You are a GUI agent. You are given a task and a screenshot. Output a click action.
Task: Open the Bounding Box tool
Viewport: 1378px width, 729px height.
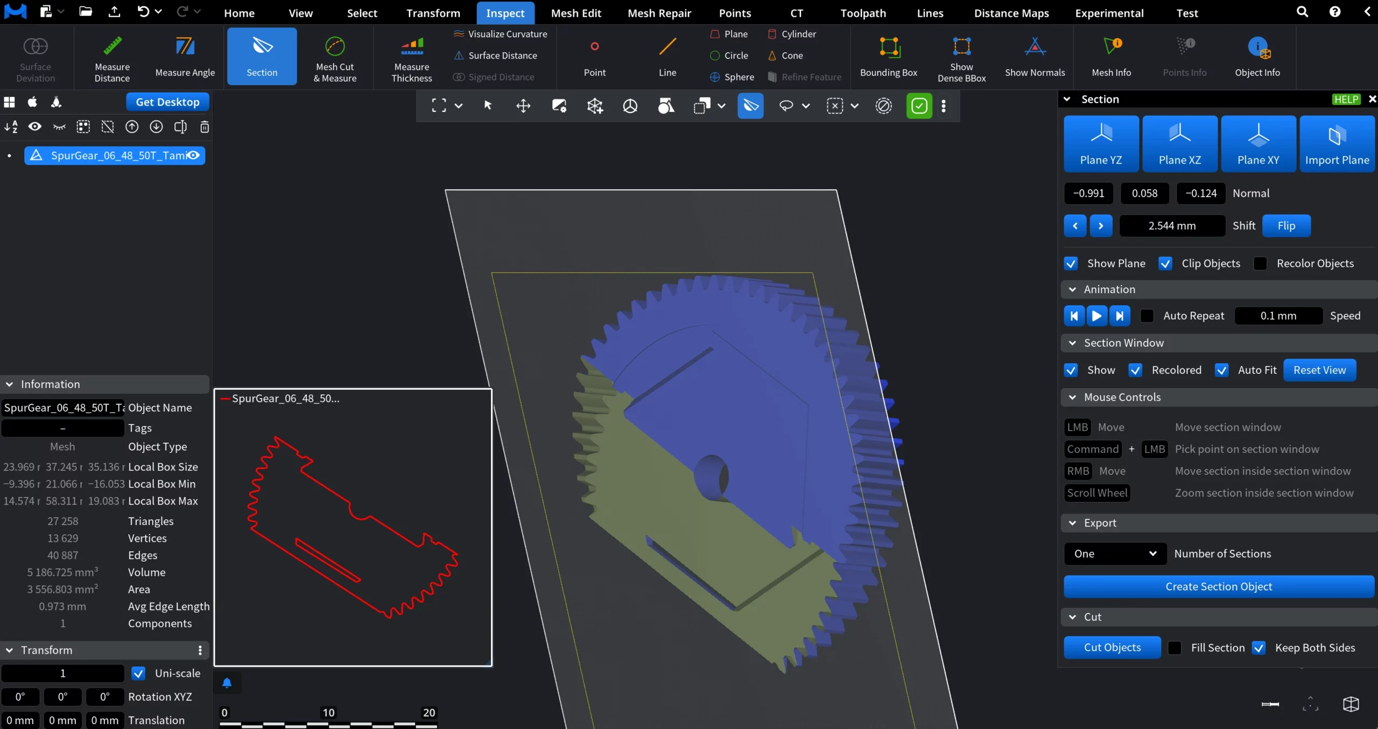tap(888, 56)
